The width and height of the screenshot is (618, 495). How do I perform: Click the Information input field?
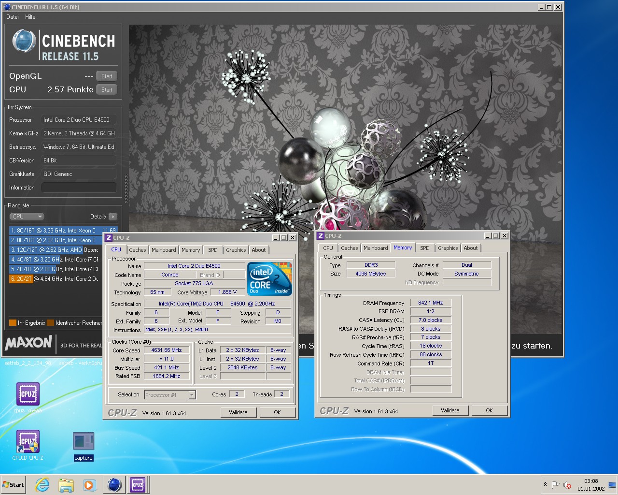click(x=79, y=188)
